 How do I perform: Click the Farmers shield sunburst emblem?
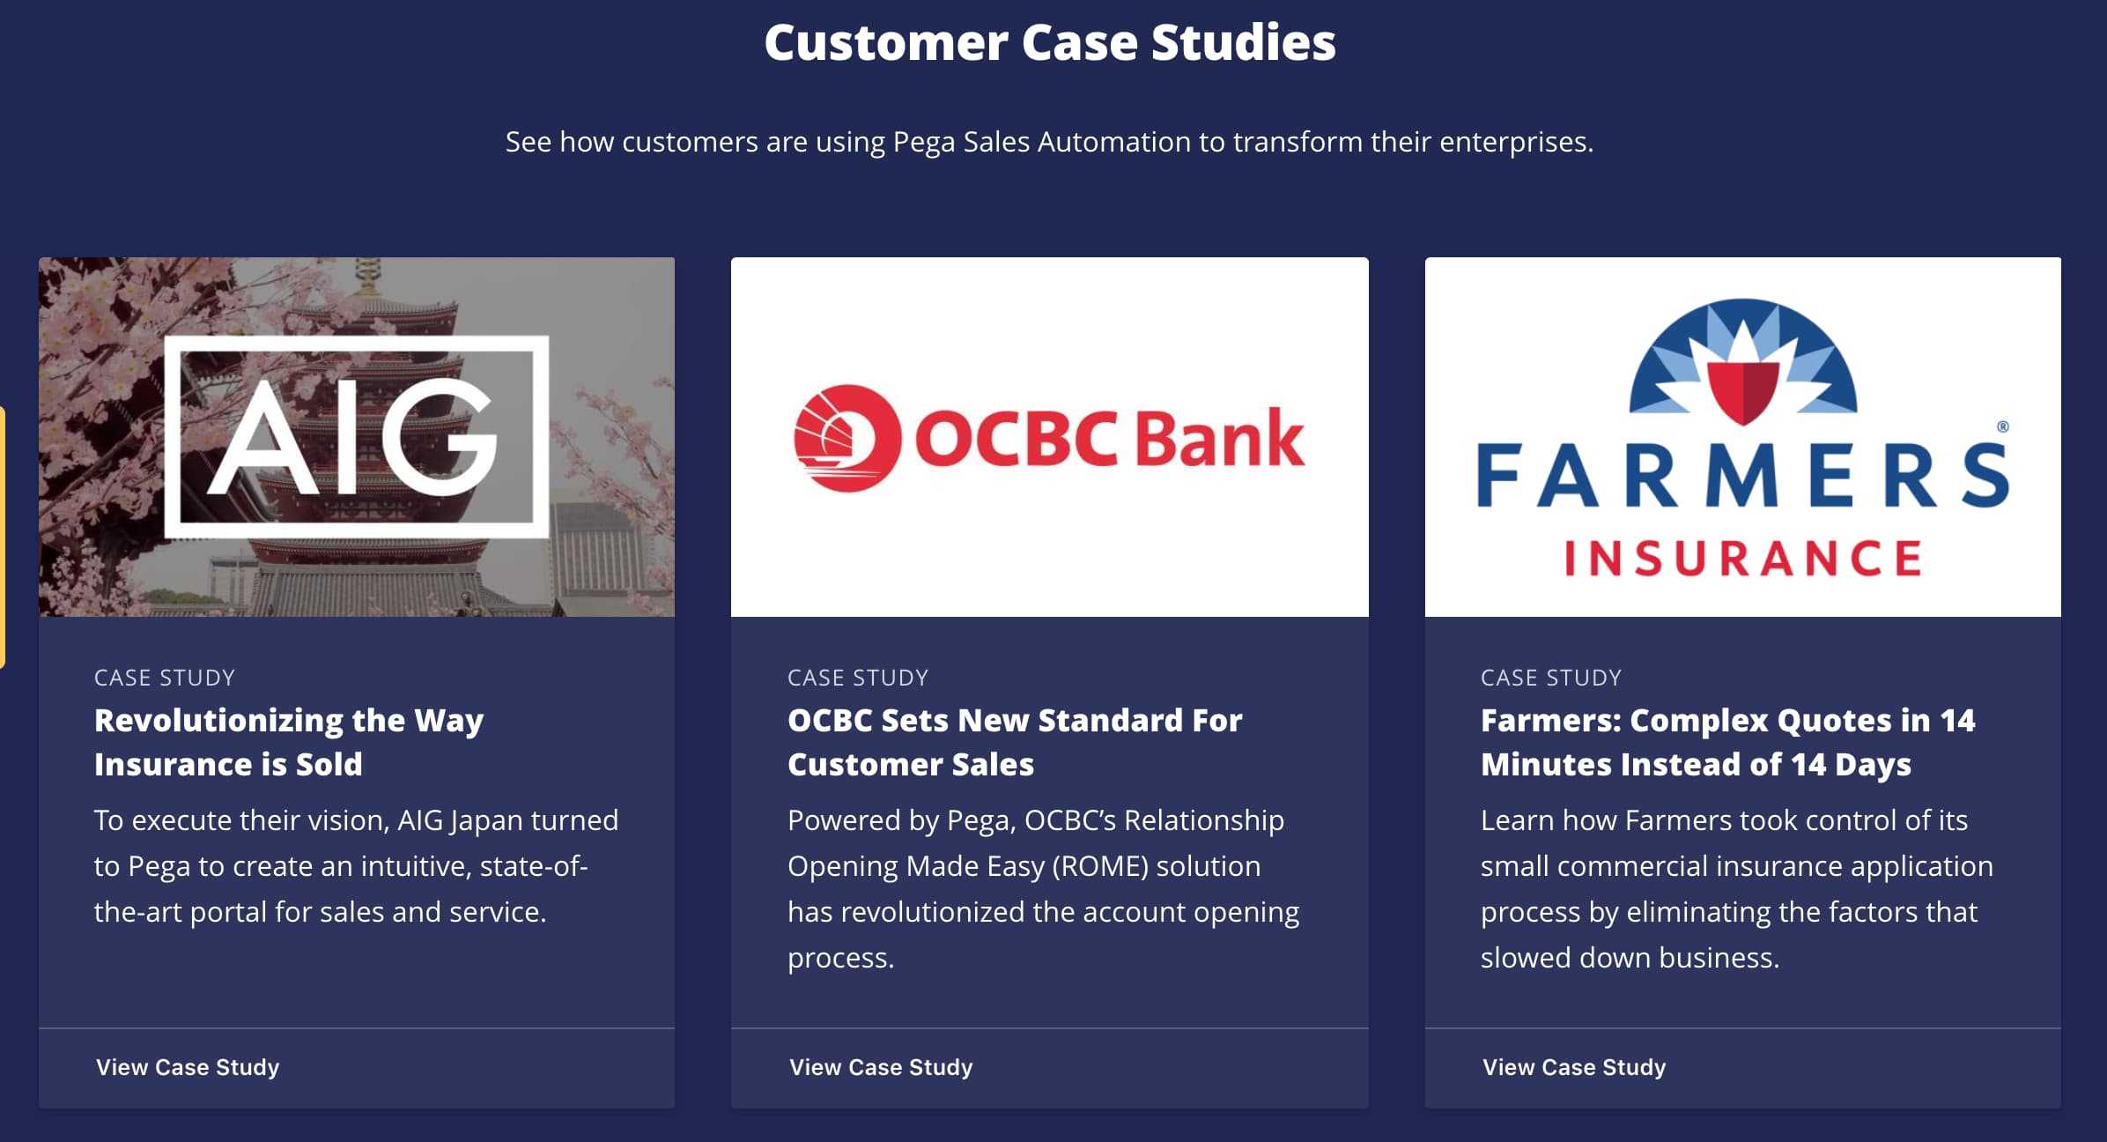point(1743,363)
